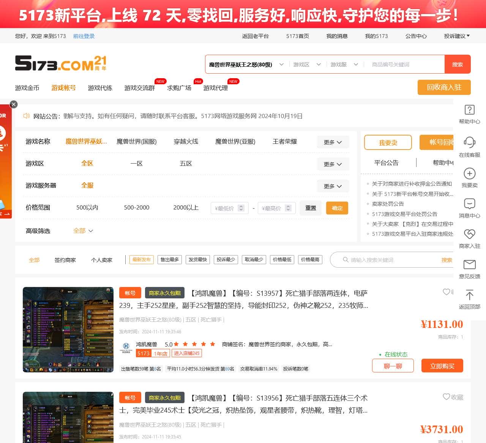Image resolution: width=486 pixels, height=443 pixels.
Task: Filter sellers by 签约商家
Action: [x=65, y=260]
